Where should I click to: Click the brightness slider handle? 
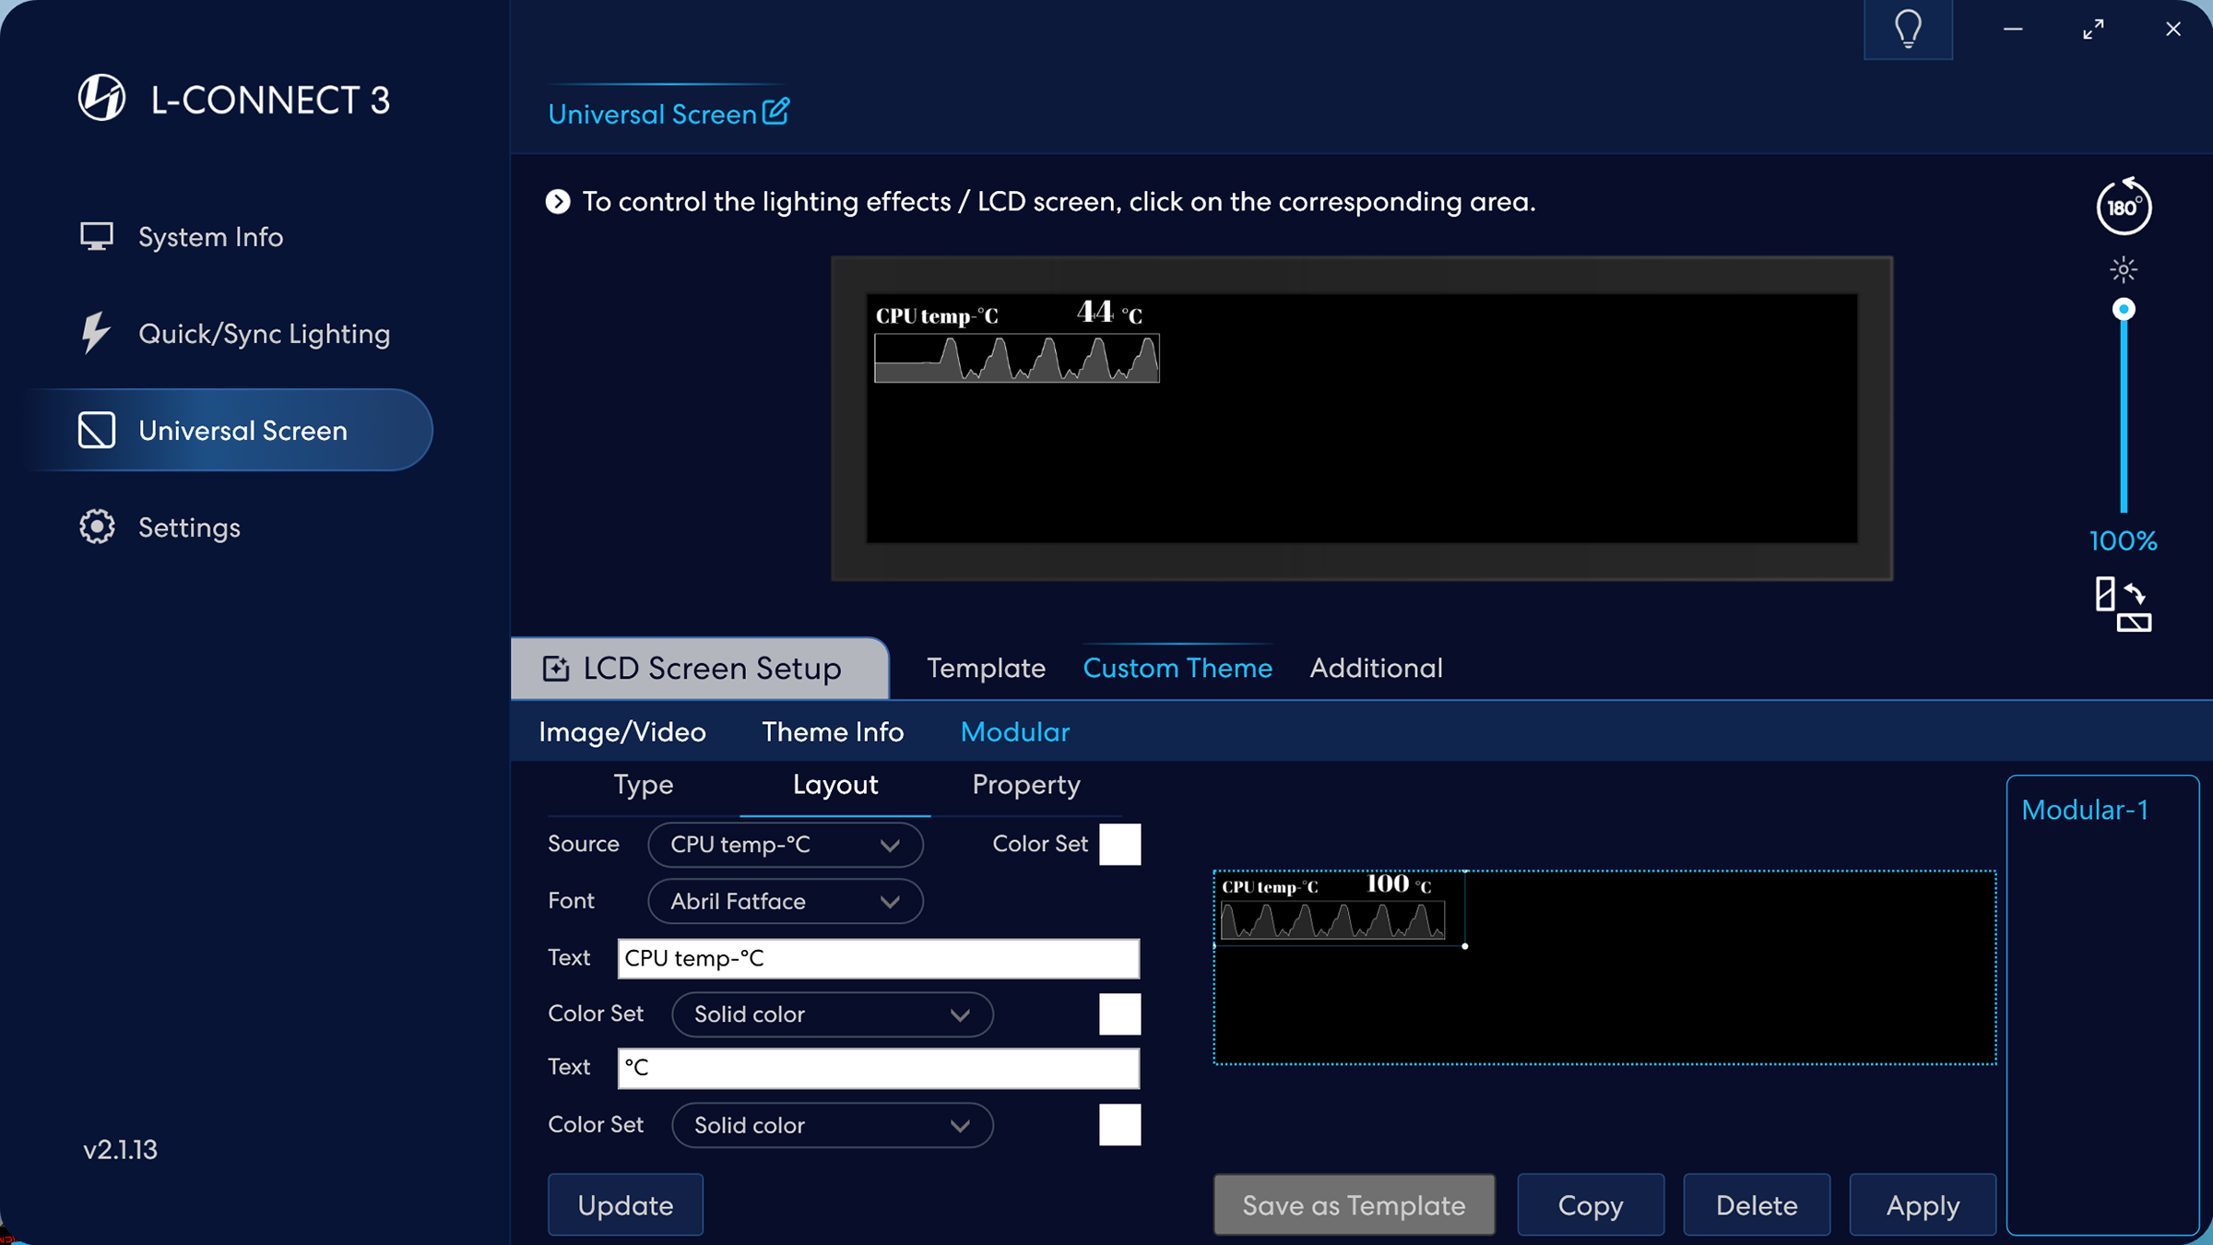[2123, 310]
